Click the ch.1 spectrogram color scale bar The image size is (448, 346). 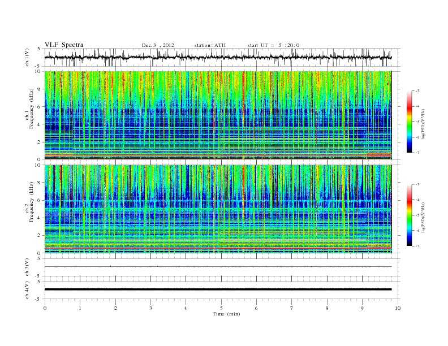409,122
